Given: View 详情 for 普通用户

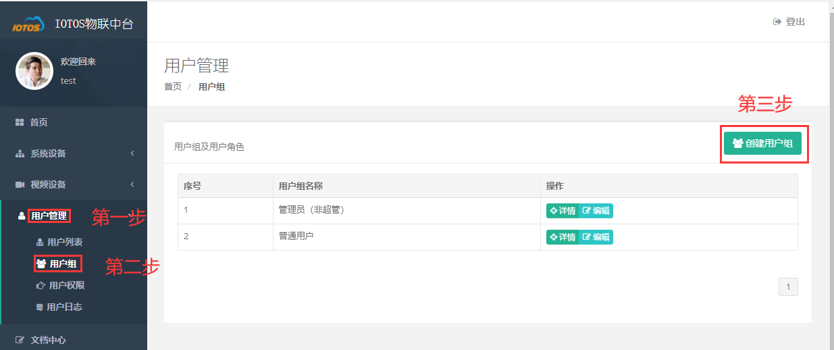Looking at the screenshot, I should coord(563,237).
